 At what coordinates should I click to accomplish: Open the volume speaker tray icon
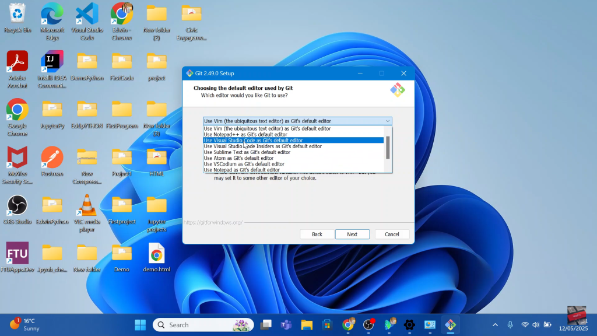tap(536, 324)
